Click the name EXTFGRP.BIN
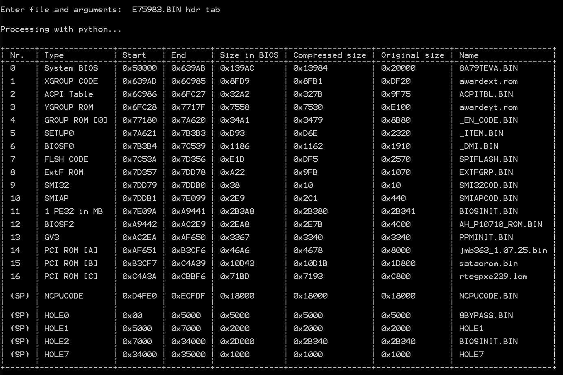The height and width of the screenshot is (375, 563). [486, 172]
